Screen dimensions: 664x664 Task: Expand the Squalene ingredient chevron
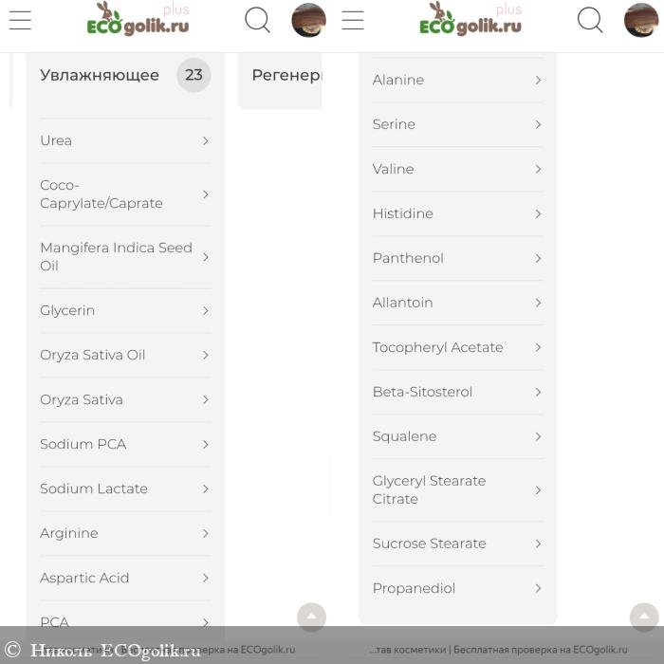(538, 436)
